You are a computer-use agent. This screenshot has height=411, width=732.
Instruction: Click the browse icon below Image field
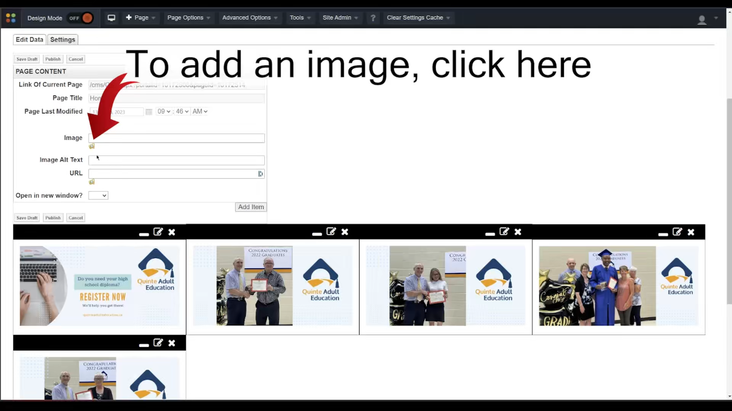(91, 146)
